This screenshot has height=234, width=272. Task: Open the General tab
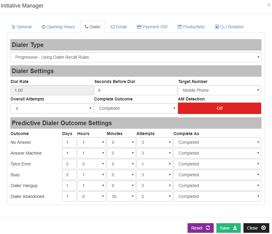pos(22,27)
